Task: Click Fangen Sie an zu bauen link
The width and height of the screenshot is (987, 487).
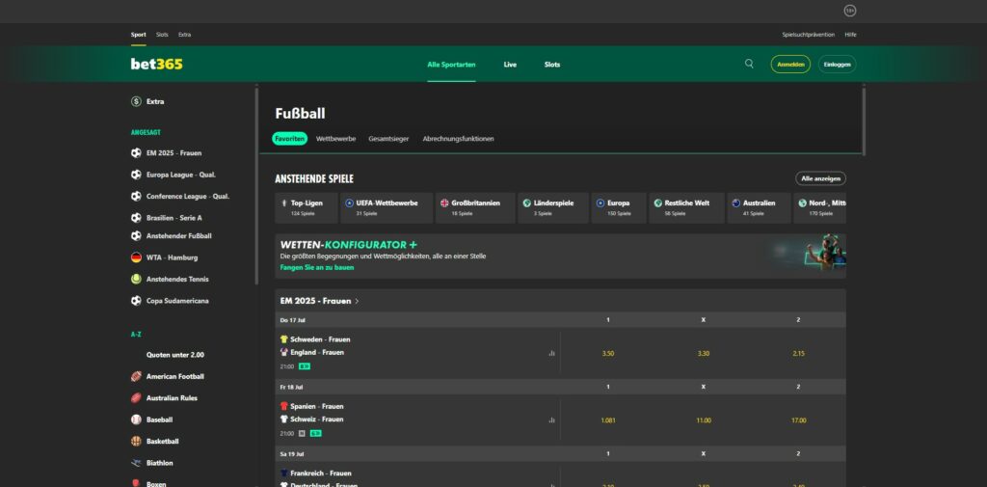Action: [317, 267]
